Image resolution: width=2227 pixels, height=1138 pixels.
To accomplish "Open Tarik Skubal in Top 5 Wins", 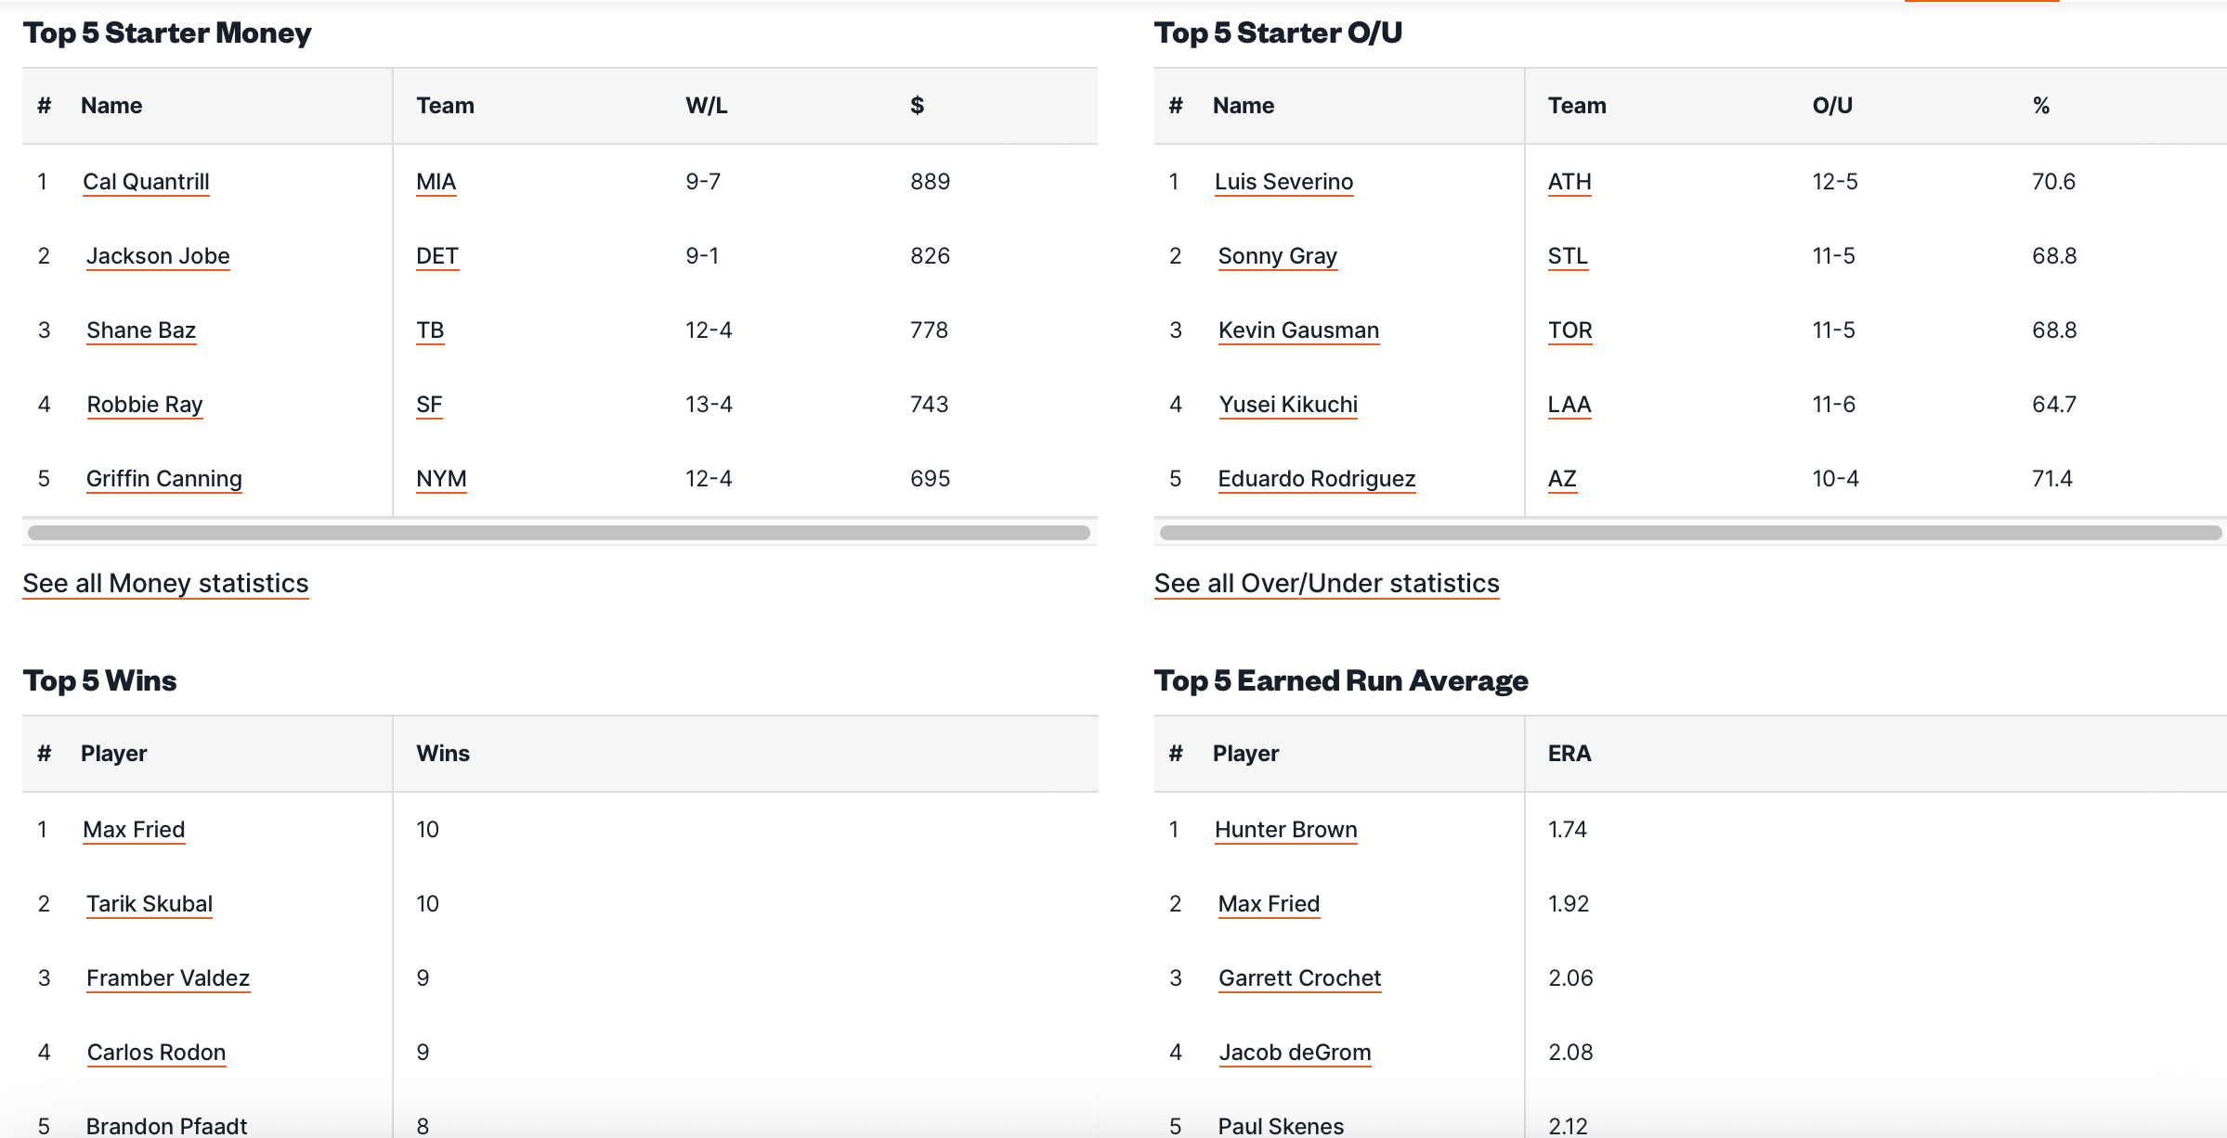I will click(150, 904).
